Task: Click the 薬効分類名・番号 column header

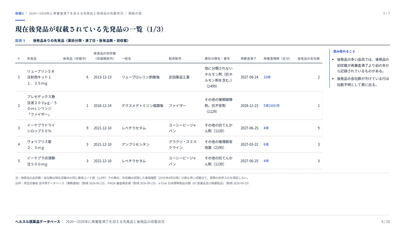Action: 217,58
